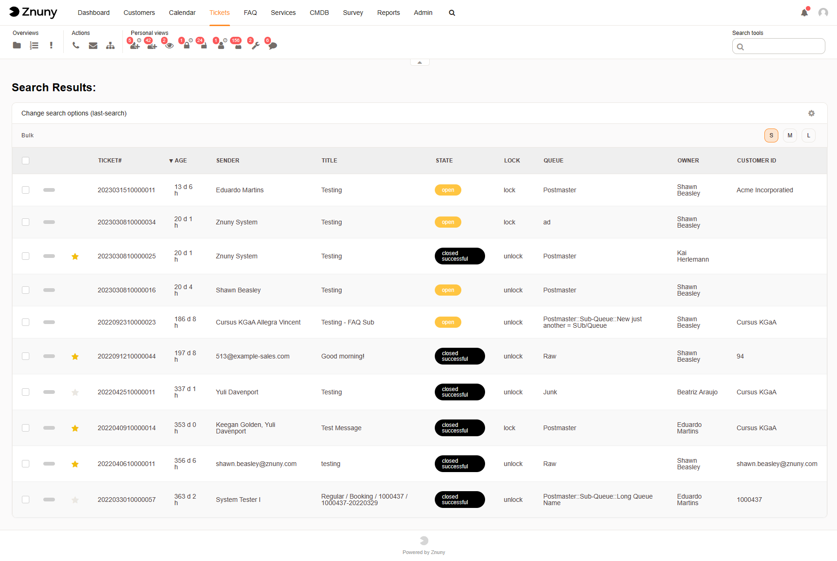Screen dimensions: 837x561
Task: Toggle the AGE column sort arrow
Action: (x=171, y=161)
